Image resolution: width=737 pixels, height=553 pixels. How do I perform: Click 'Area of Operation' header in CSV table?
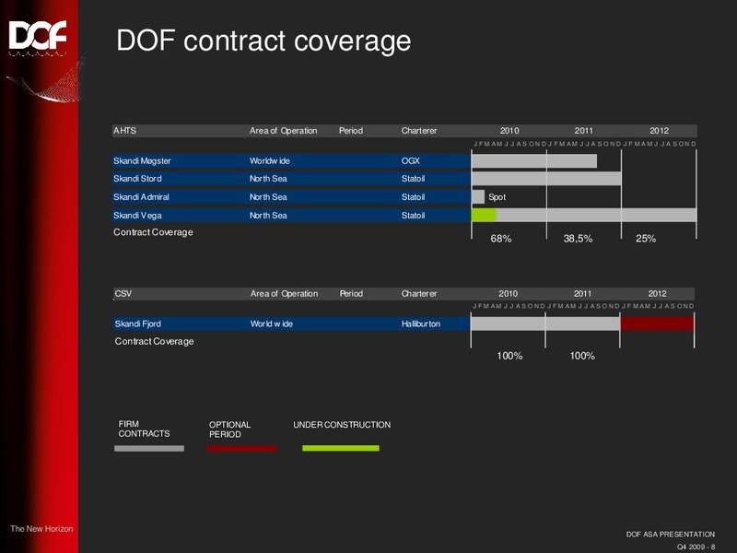[x=284, y=293]
